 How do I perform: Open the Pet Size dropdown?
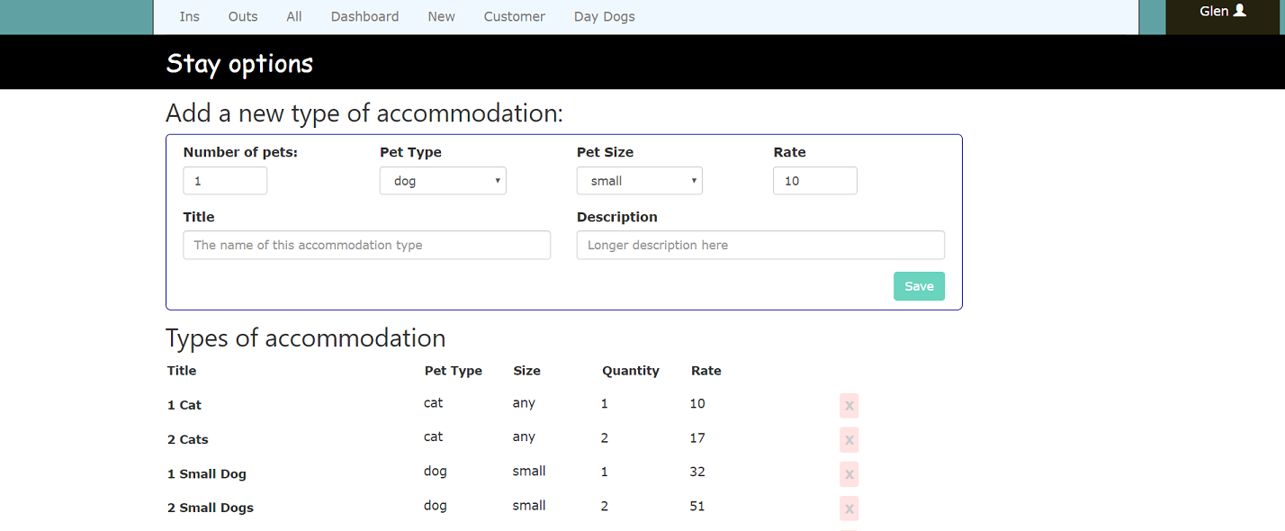coord(639,181)
